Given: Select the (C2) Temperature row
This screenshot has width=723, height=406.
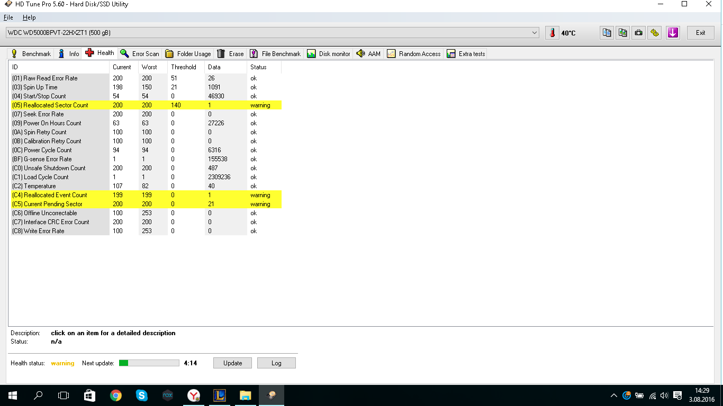Looking at the screenshot, I should click(x=145, y=186).
